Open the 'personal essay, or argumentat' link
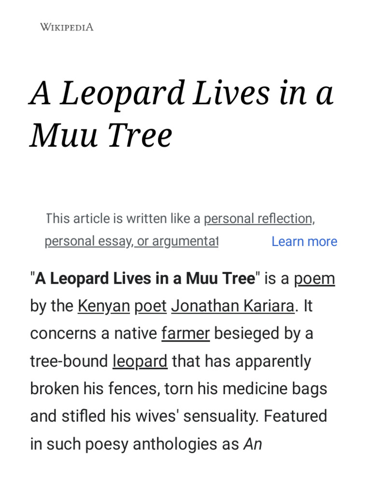This screenshot has height=494, width=371. (x=131, y=241)
